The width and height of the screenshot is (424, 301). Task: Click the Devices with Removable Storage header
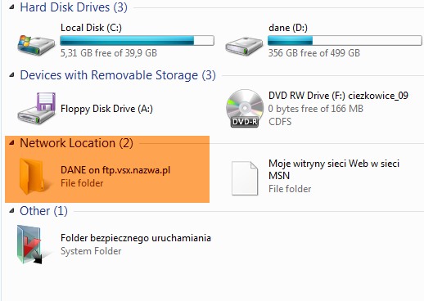tap(118, 75)
